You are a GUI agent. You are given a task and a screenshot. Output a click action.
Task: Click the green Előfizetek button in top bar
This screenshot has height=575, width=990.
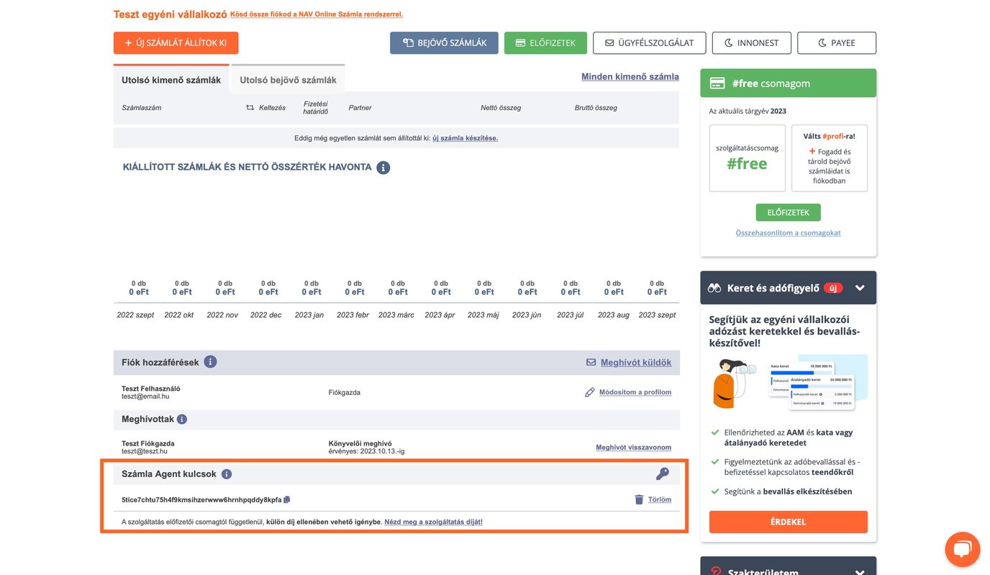pyautogui.click(x=545, y=43)
